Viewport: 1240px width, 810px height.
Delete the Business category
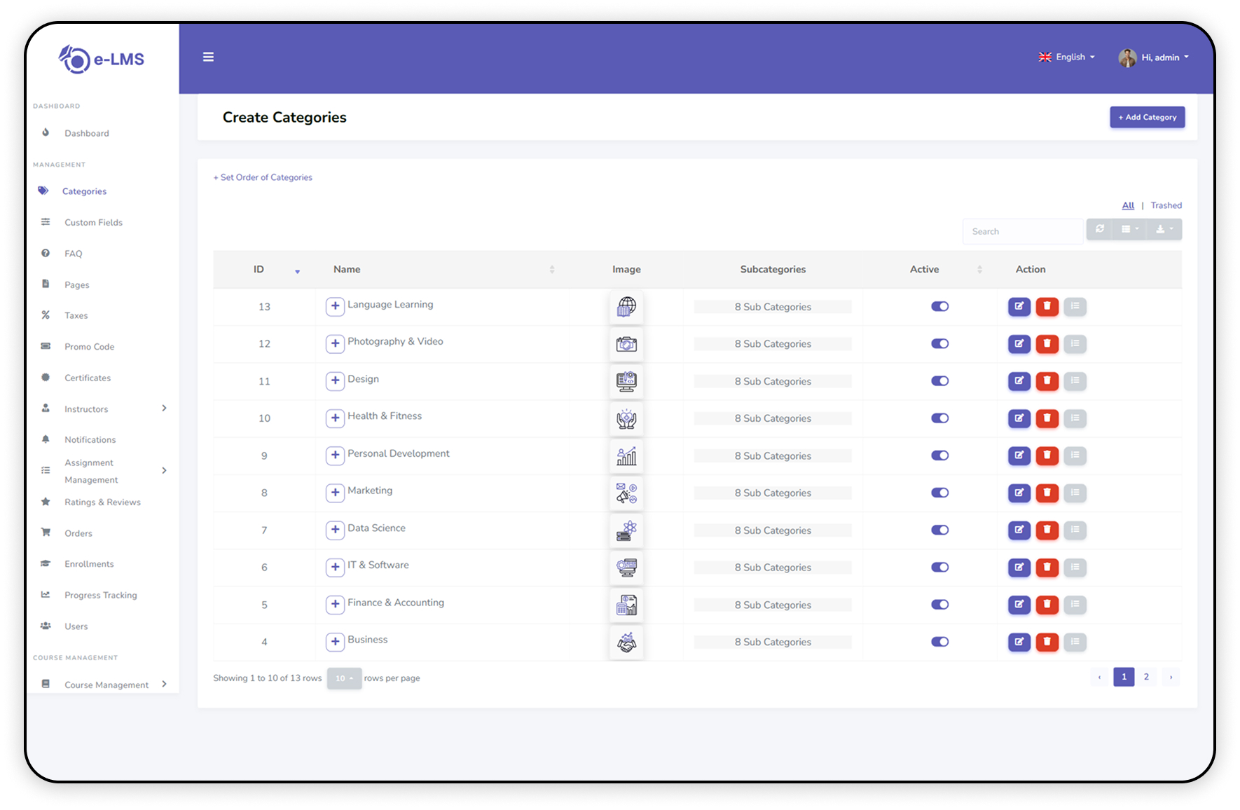(1047, 642)
